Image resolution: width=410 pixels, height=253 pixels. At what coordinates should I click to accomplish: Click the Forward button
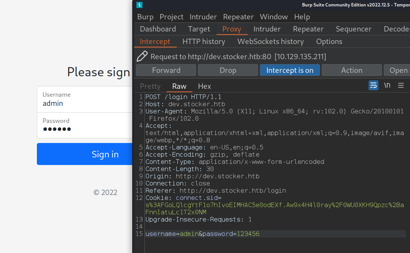(x=166, y=70)
